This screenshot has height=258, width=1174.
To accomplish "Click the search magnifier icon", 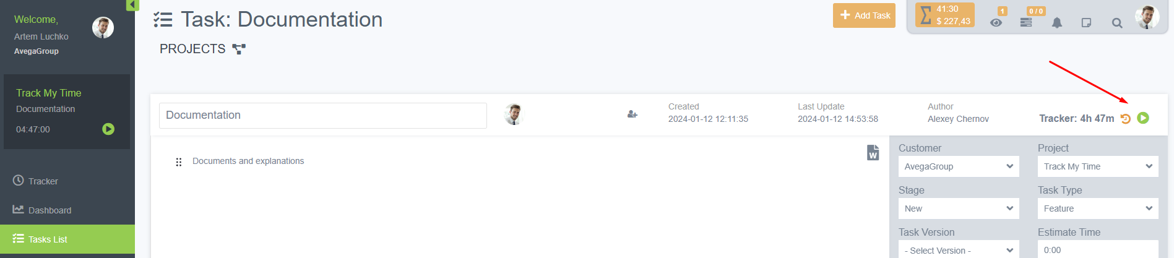I will click(x=1116, y=23).
